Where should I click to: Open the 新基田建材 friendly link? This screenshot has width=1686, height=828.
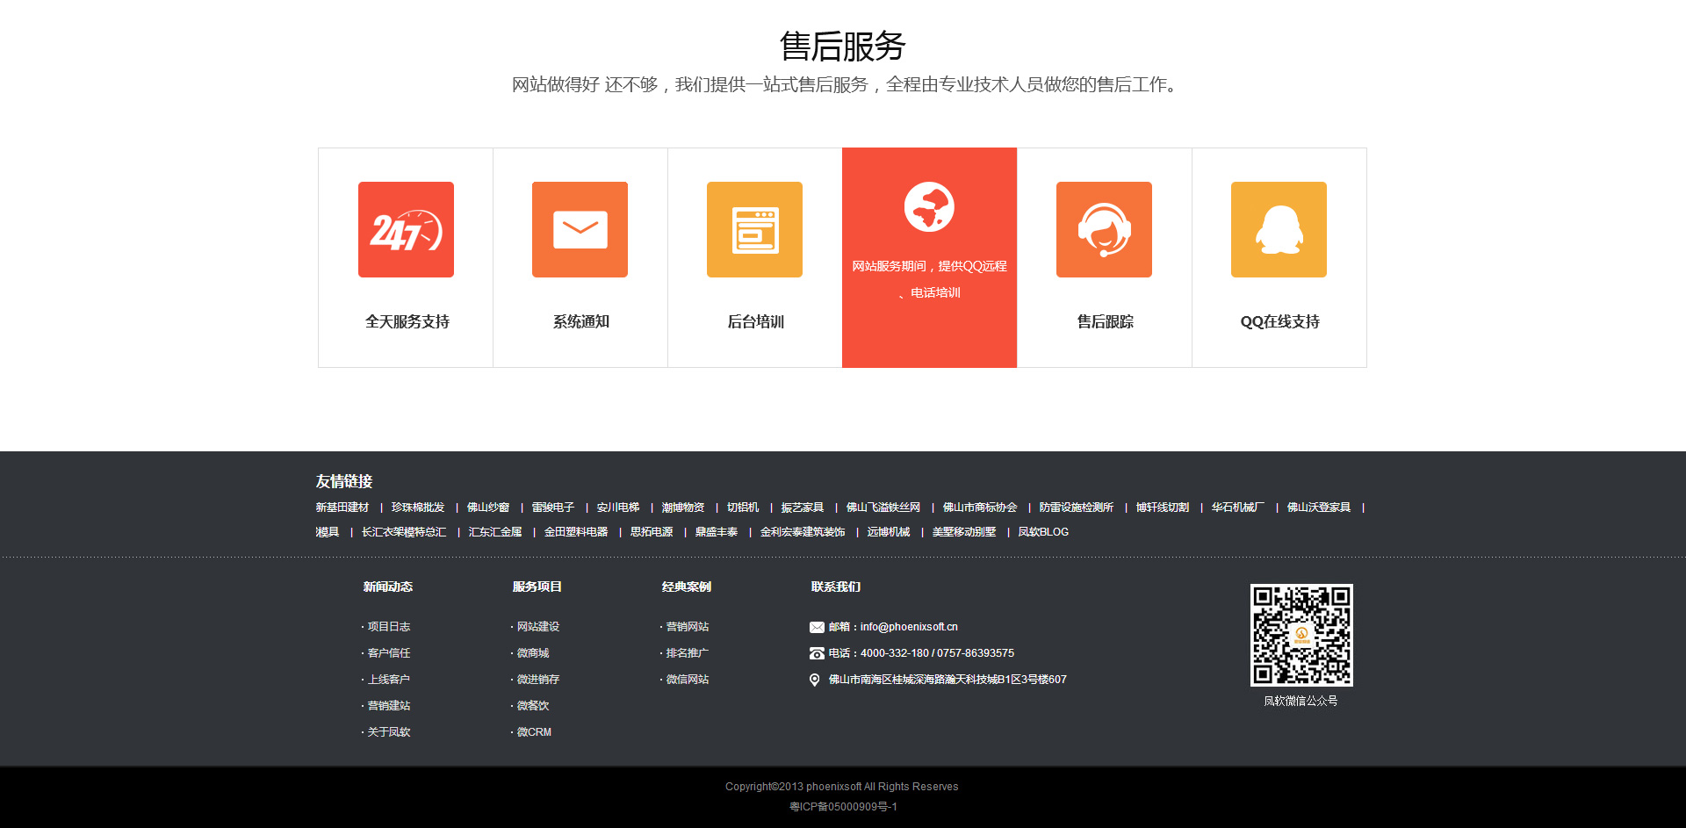click(x=342, y=508)
